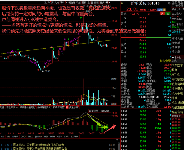Toggle the 均线 moving average button

tap(78, 2)
